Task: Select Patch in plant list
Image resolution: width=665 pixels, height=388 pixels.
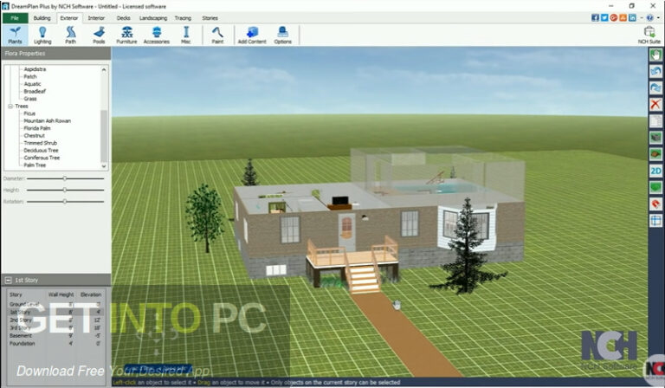Action: 30,76
